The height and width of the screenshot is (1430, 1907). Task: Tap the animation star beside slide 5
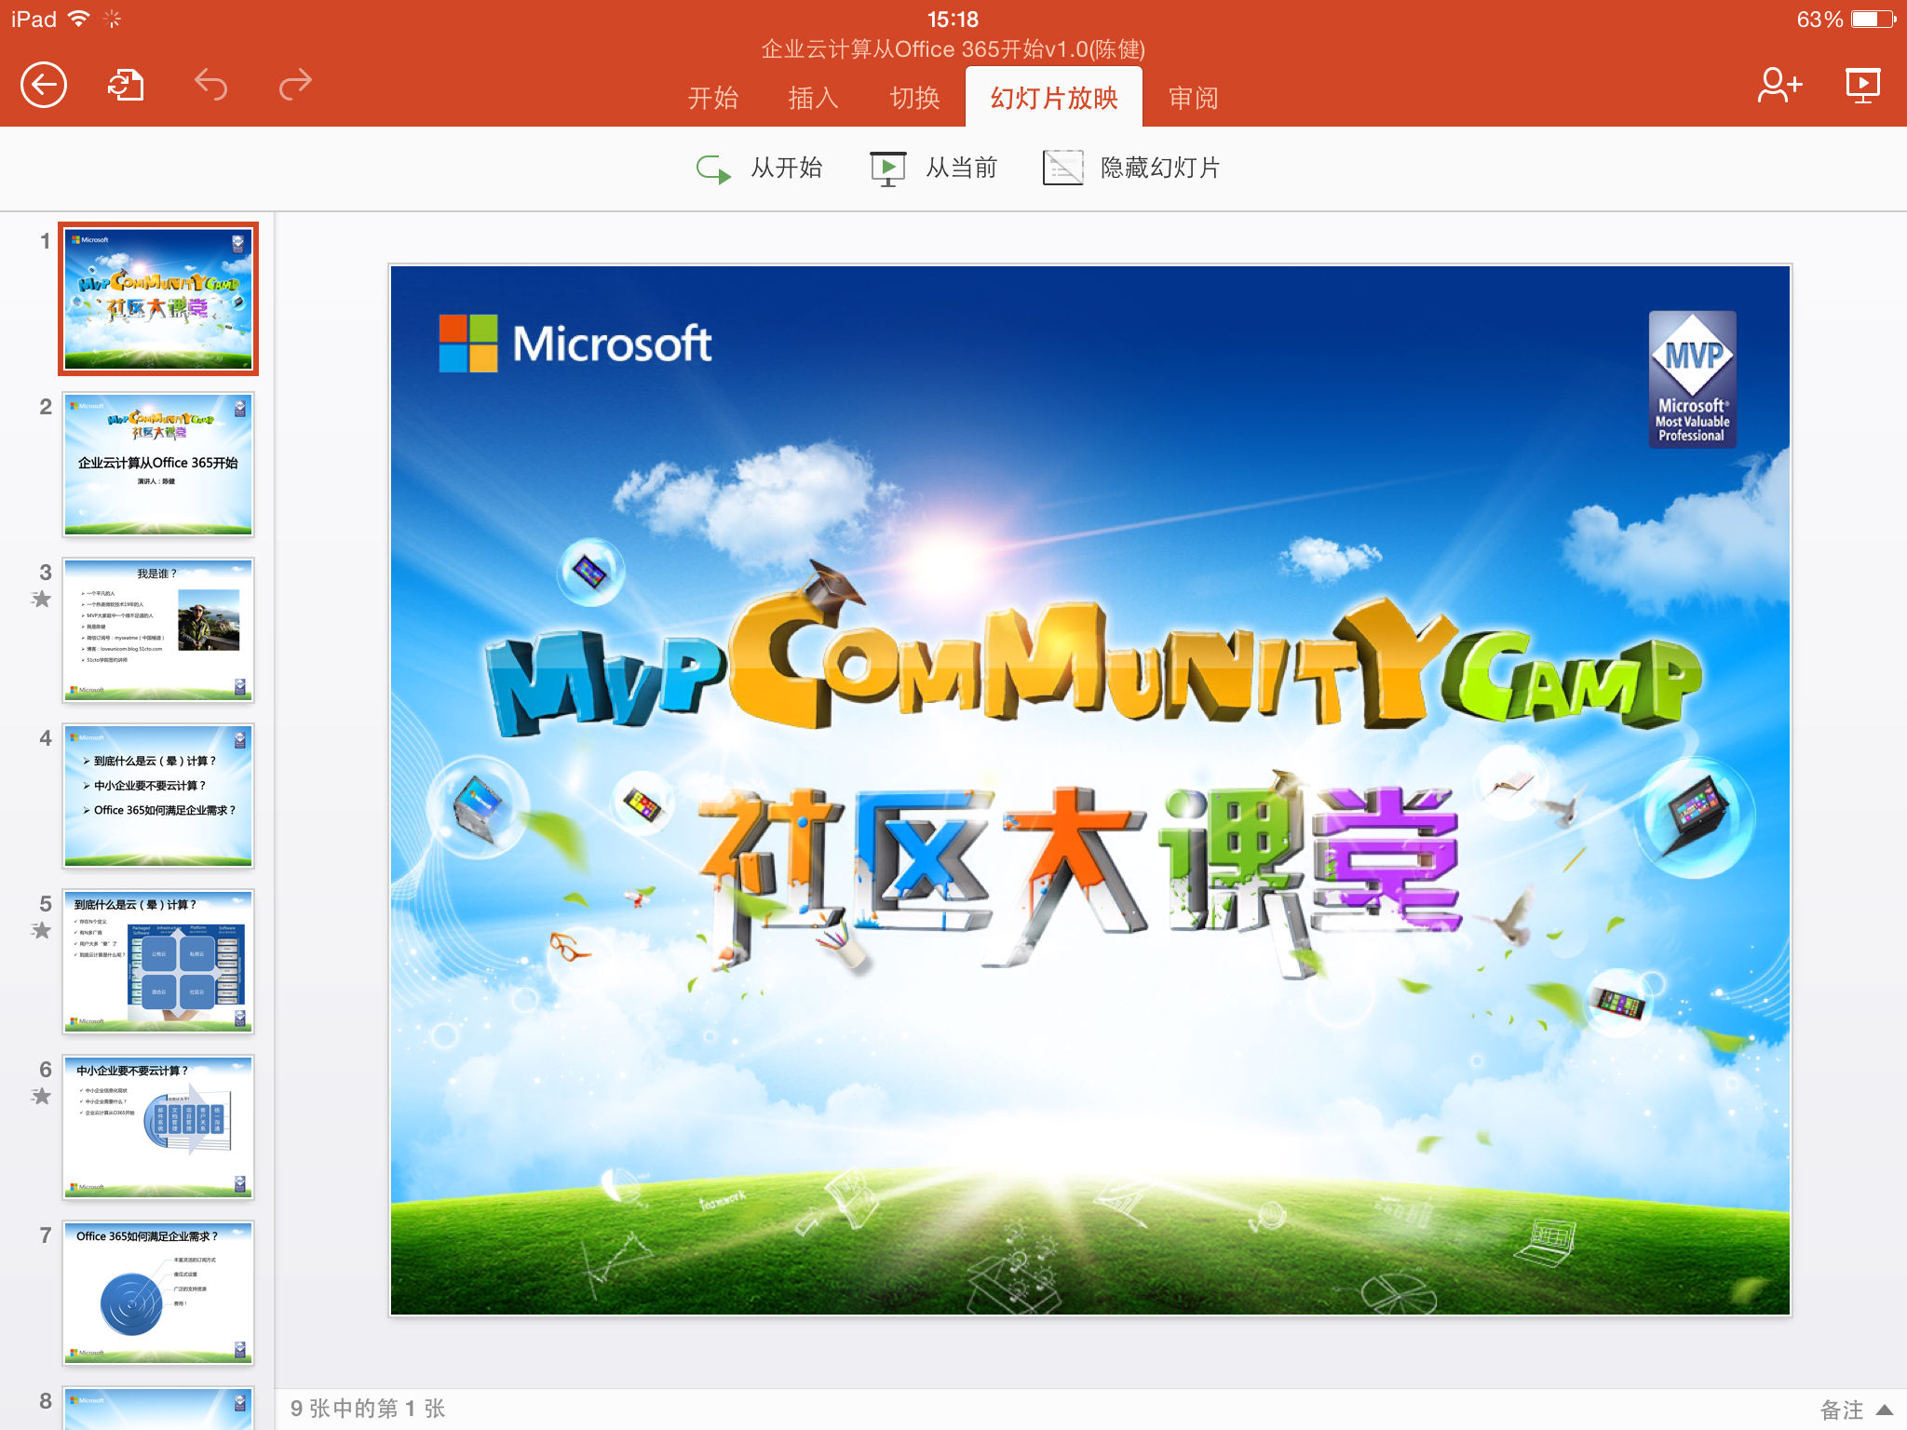[41, 930]
